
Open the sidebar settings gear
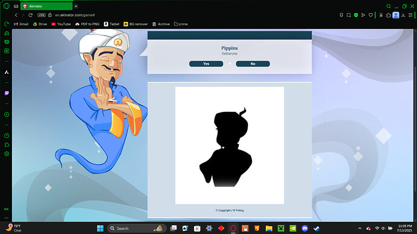coord(7,154)
